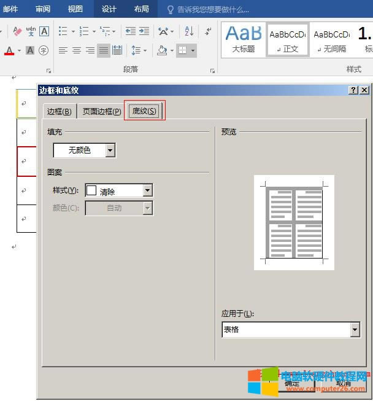
Task: Click the Borders icon in ribbon
Action: pyautogui.click(x=182, y=50)
